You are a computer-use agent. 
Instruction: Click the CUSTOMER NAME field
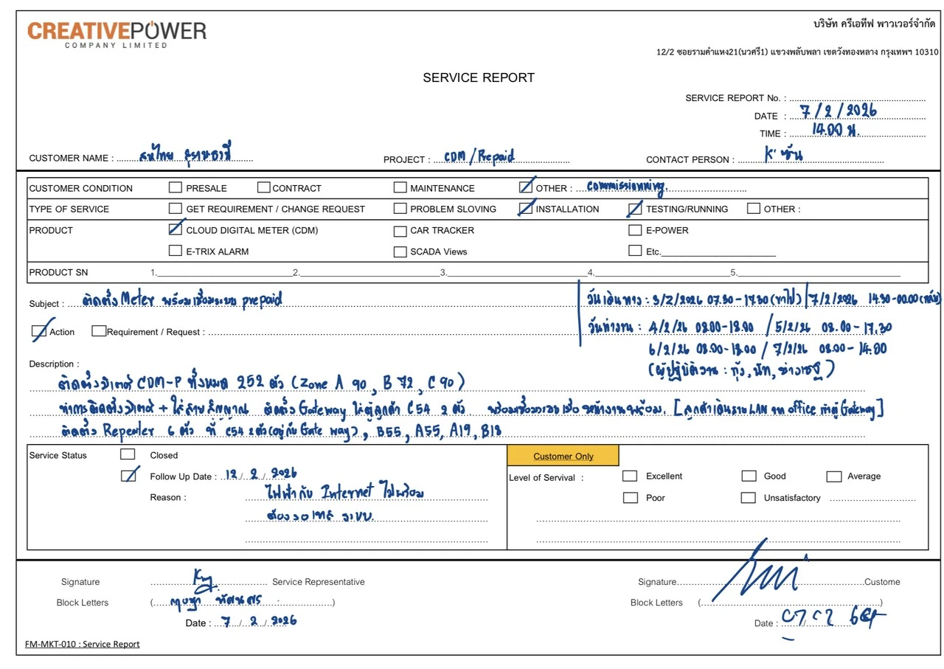[x=184, y=157]
